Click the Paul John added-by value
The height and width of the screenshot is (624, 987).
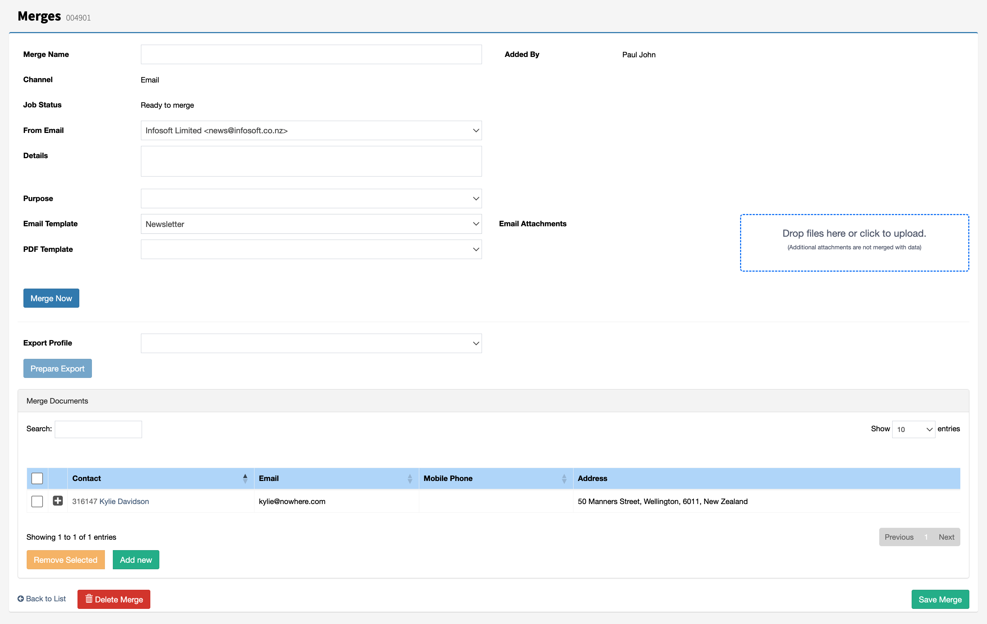pos(639,54)
